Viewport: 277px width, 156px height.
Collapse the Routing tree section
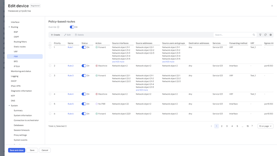9,27
